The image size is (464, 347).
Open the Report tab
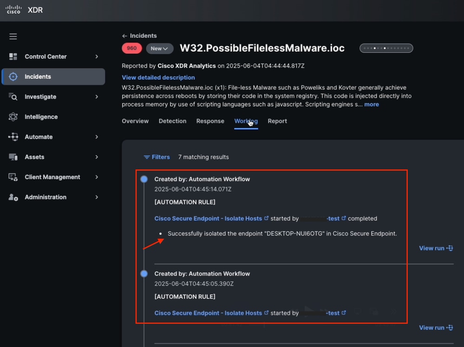(x=277, y=121)
